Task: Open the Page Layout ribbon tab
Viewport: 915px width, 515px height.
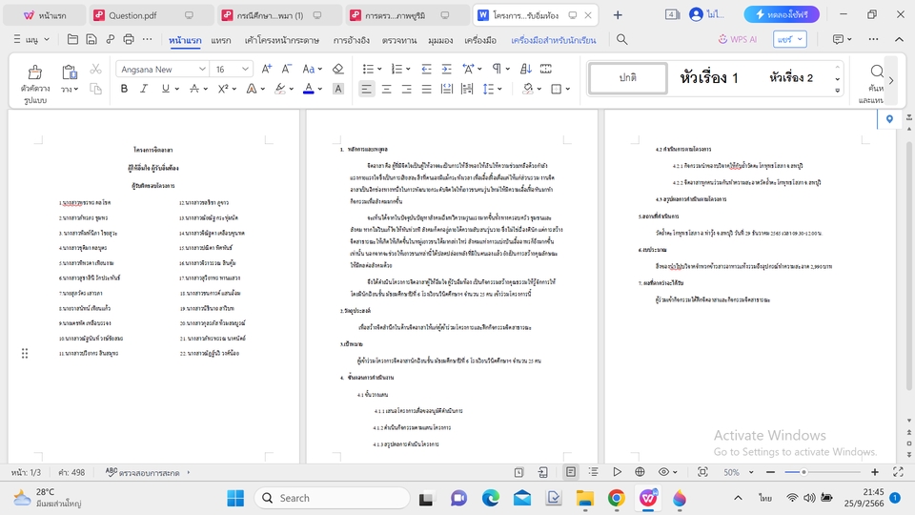Action: click(x=281, y=40)
